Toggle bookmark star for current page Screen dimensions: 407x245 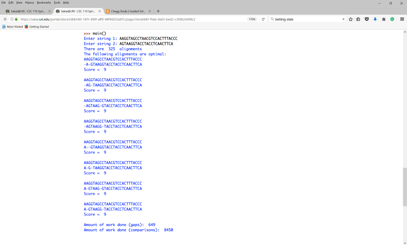(x=351, y=19)
